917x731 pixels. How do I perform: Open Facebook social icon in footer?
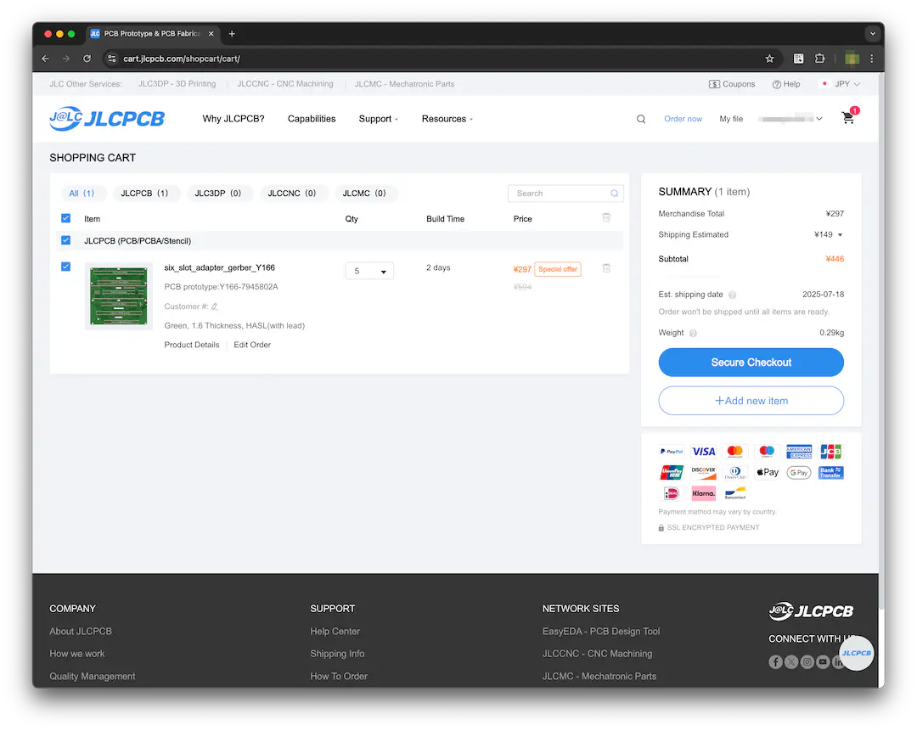point(775,662)
